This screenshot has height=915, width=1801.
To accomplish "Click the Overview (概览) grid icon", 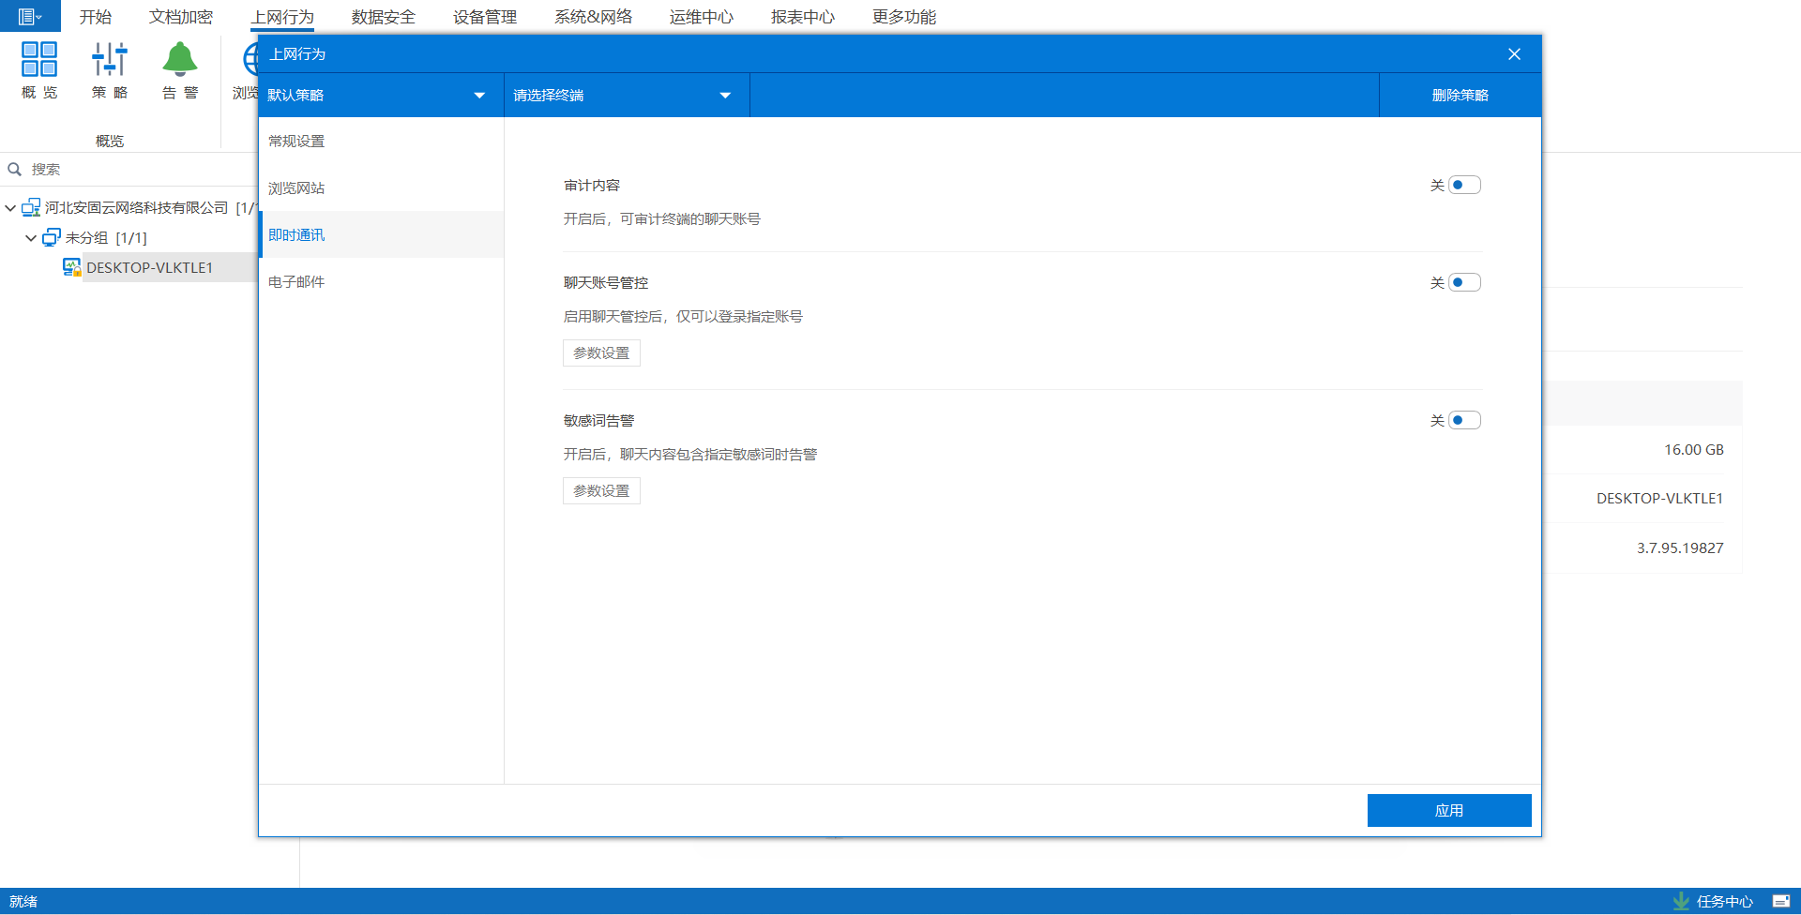I will tap(39, 59).
